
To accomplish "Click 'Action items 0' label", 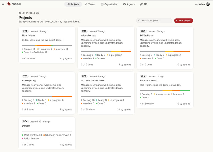I will [x=30, y=138].
